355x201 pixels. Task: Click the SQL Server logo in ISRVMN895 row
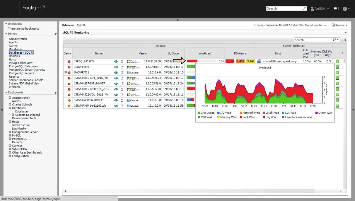click(x=134, y=67)
